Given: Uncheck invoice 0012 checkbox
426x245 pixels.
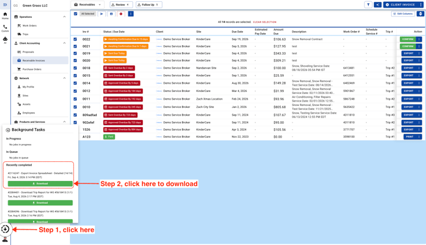Looking at the screenshot, I should [x=75, y=91].
